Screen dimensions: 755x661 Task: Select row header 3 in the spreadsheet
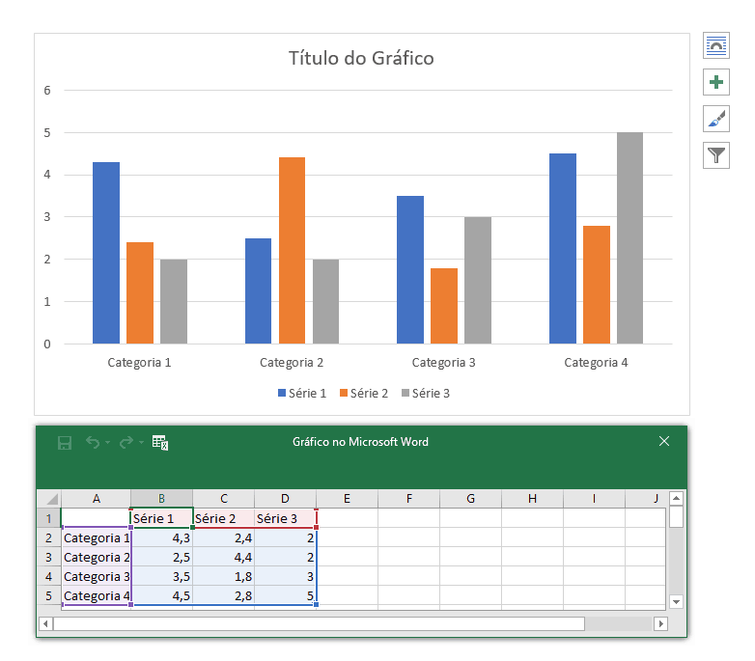click(x=48, y=557)
